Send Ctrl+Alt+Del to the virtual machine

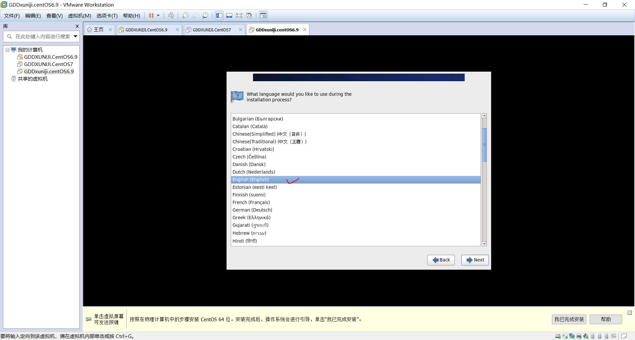pyautogui.click(x=171, y=16)
